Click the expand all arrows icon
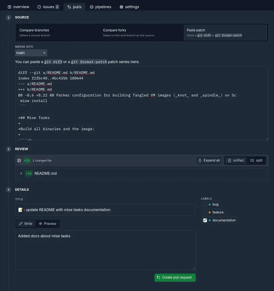274x291 pixels. click(200, 160)
